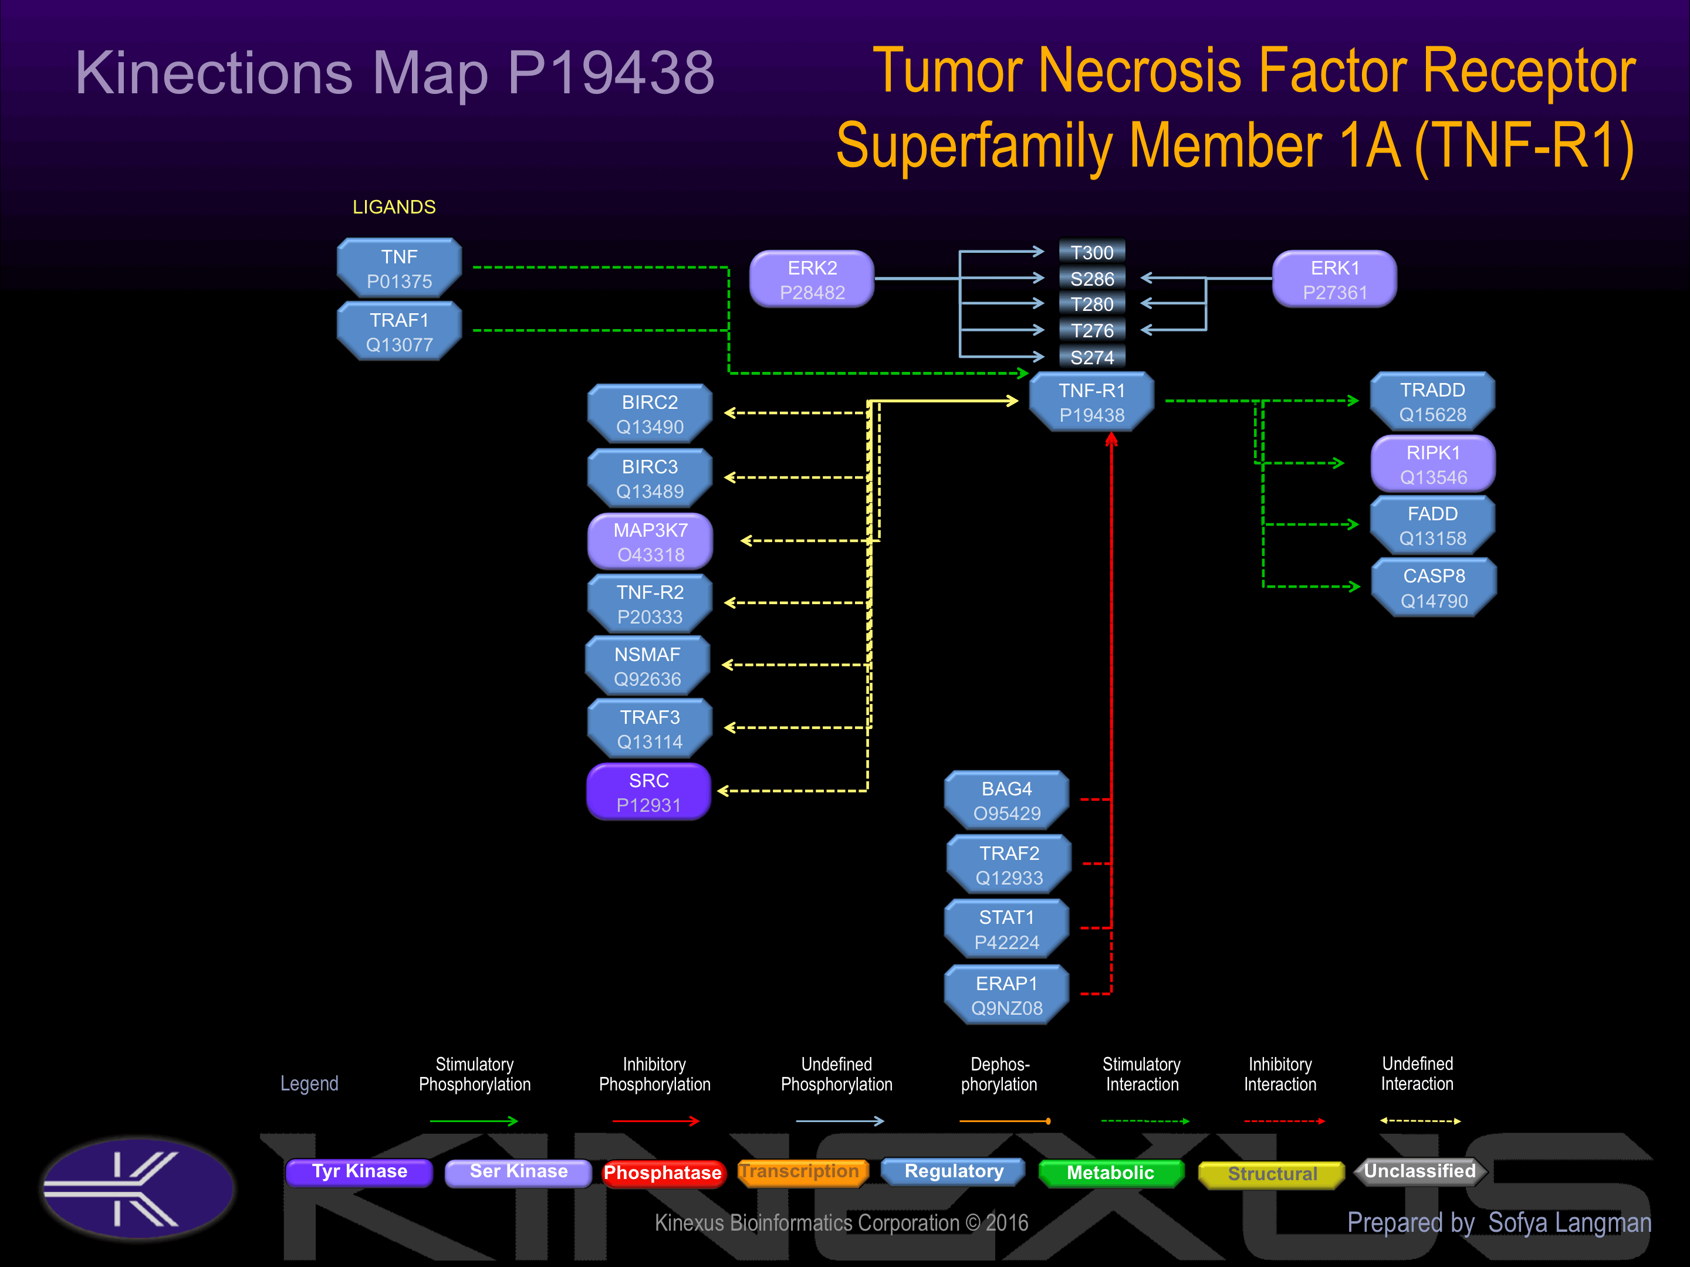Click the Tyr Kinase legend swatch
Viewport: 1690px width, 1267px height.
(359, 1173)
